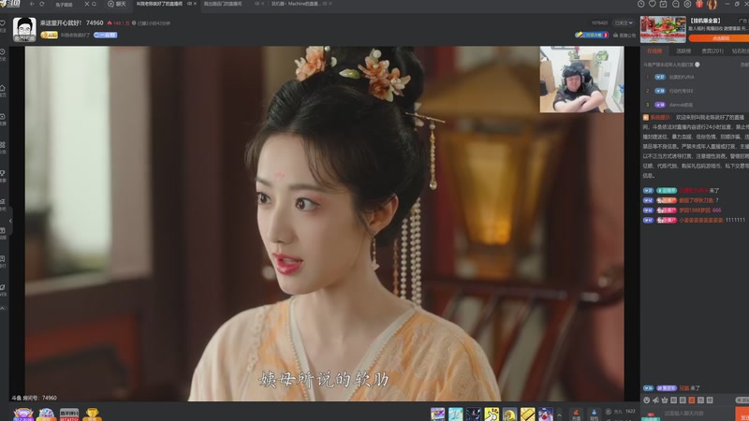The image size is (749, 421).
Task: Open the user avatar in the title bar
Action: tap(712, 5)
